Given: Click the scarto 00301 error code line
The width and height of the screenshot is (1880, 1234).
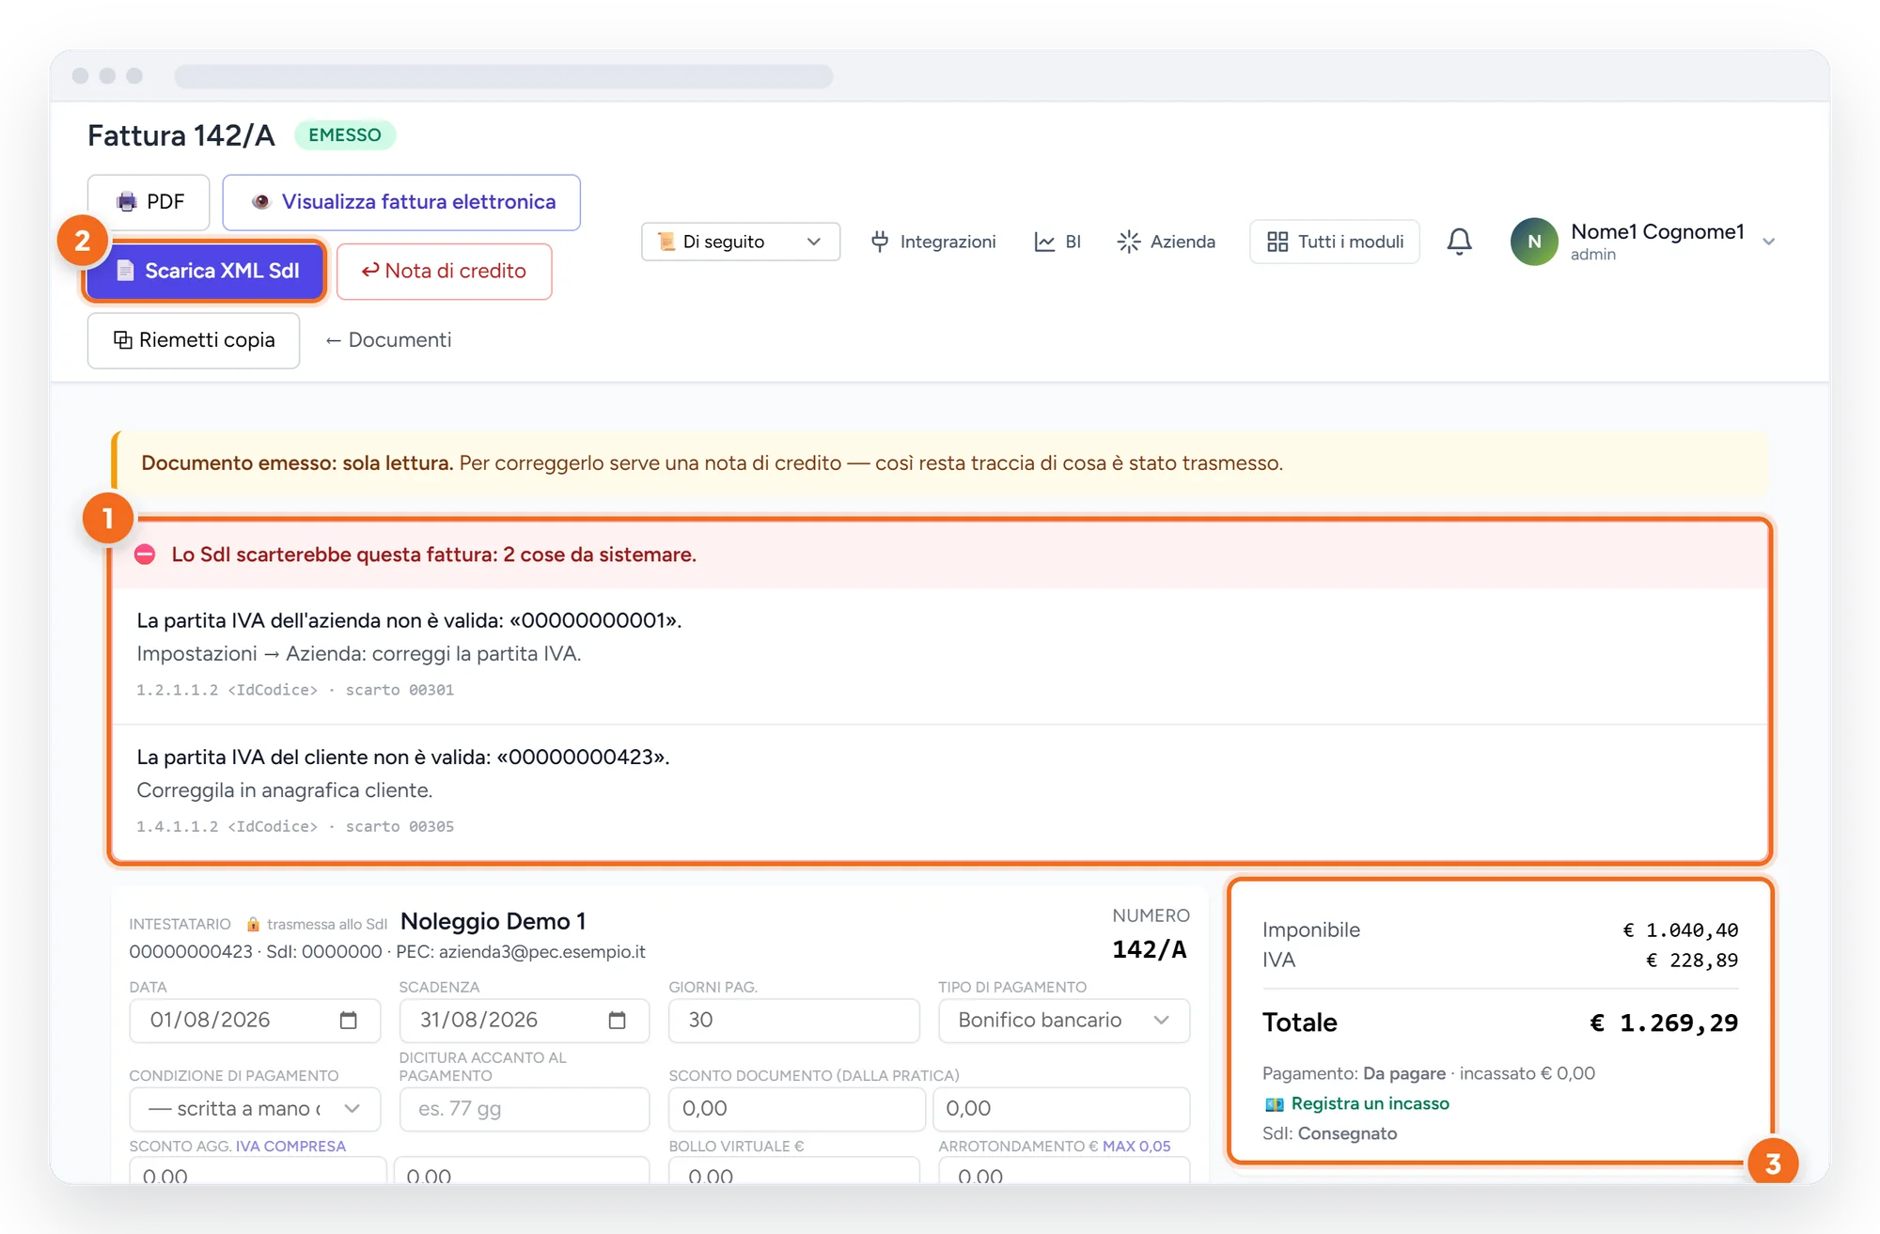Looking at the screenshot, I should 295,690.
